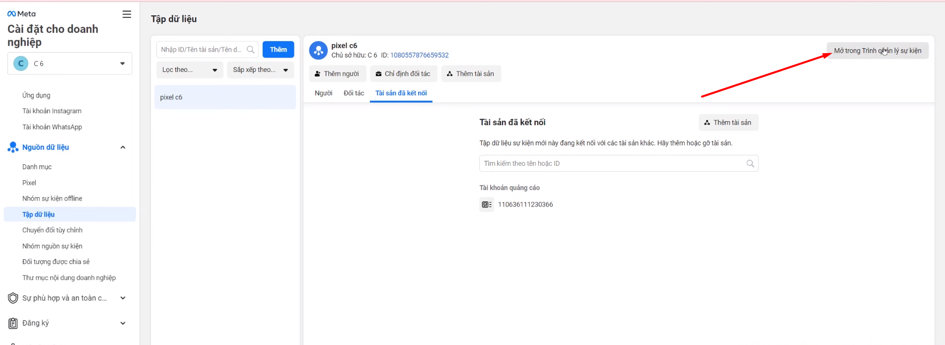Click the Đăng ký clipboard icon
Screen dimensions: 945x345
click(13, 323)
